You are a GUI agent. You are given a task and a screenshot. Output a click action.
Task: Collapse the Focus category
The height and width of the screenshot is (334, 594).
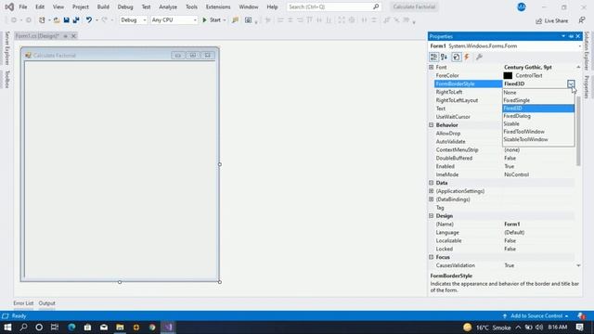431,257
